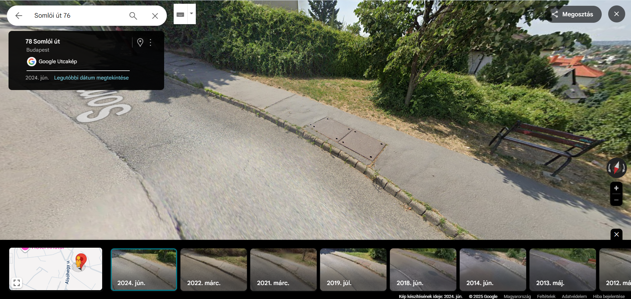Click the magnifier search icon
The height and width of the screenshot is (299, 631).
tap(133, 16)
